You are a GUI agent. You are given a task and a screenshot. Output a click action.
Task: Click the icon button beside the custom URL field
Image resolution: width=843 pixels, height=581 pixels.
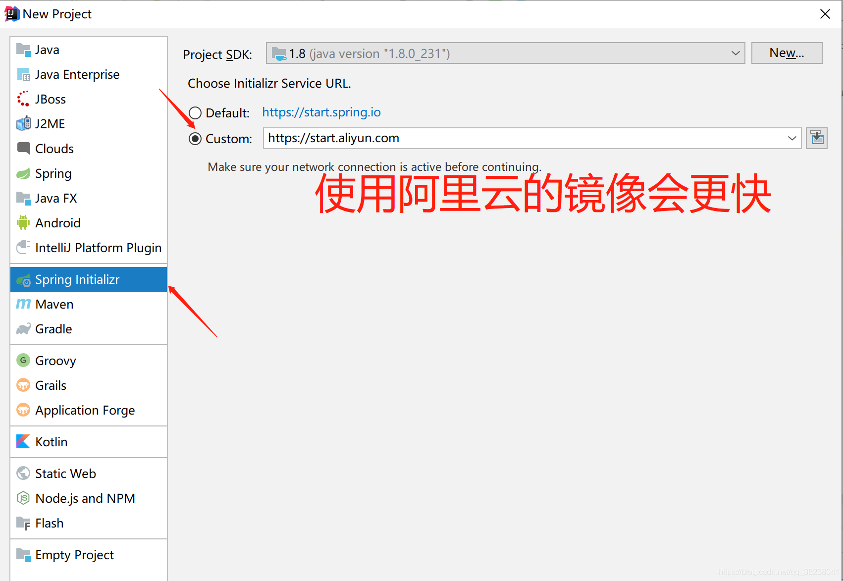(817, 138)
